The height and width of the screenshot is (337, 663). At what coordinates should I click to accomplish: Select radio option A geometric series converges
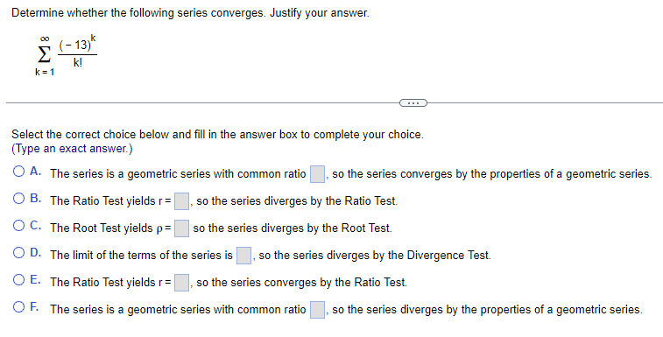click(18, 172)
